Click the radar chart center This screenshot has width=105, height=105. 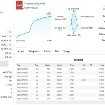tap(73, 22)
